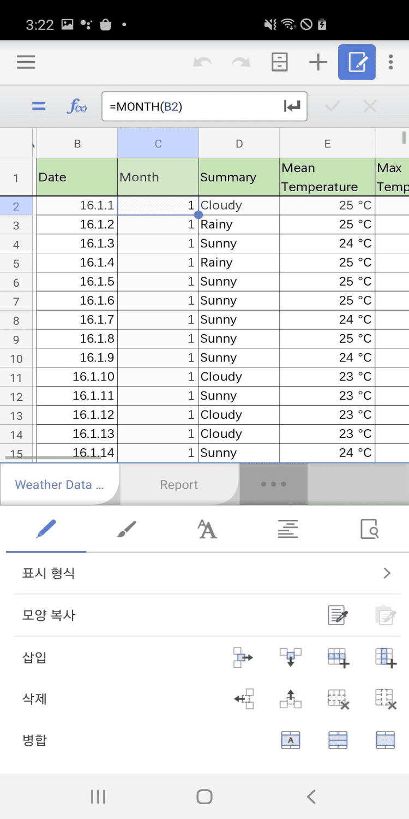Tap the redo arrow icon
The height and width of the screenshot is (819, 409).
click(x=240, y=62)
